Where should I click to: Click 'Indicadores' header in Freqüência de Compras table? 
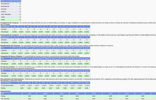click(x=6, y=27)
